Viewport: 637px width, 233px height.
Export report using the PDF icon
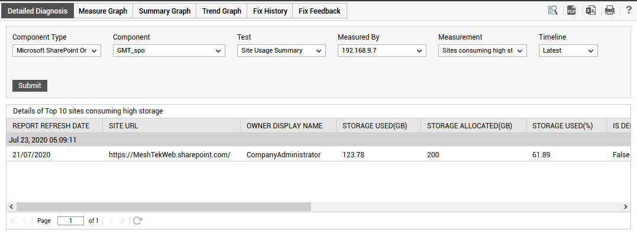click(x=571, y=11)
